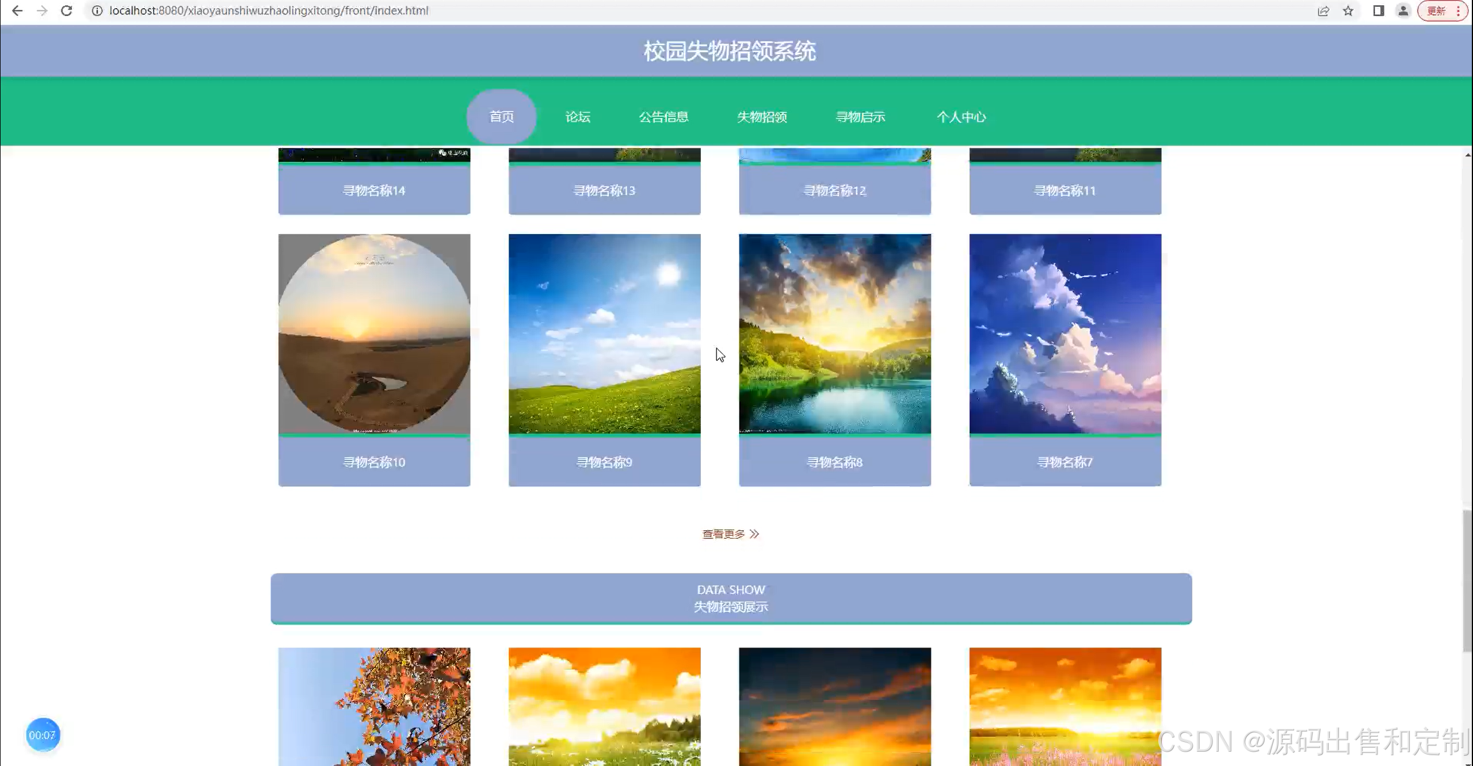This screenshot has height=766, width=1473.
Task: Open the 寻物名称10 desert sunset thumbnail
Action: (374, 334)
